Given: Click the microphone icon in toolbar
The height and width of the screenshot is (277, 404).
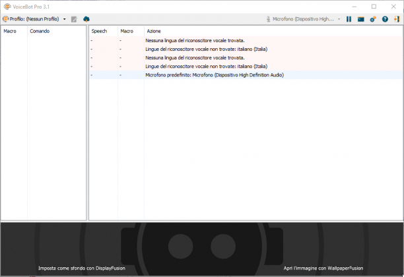Looking at the screenshot, I should coord(268,19).
